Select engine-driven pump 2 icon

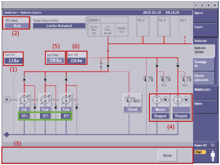pos(45,100)
